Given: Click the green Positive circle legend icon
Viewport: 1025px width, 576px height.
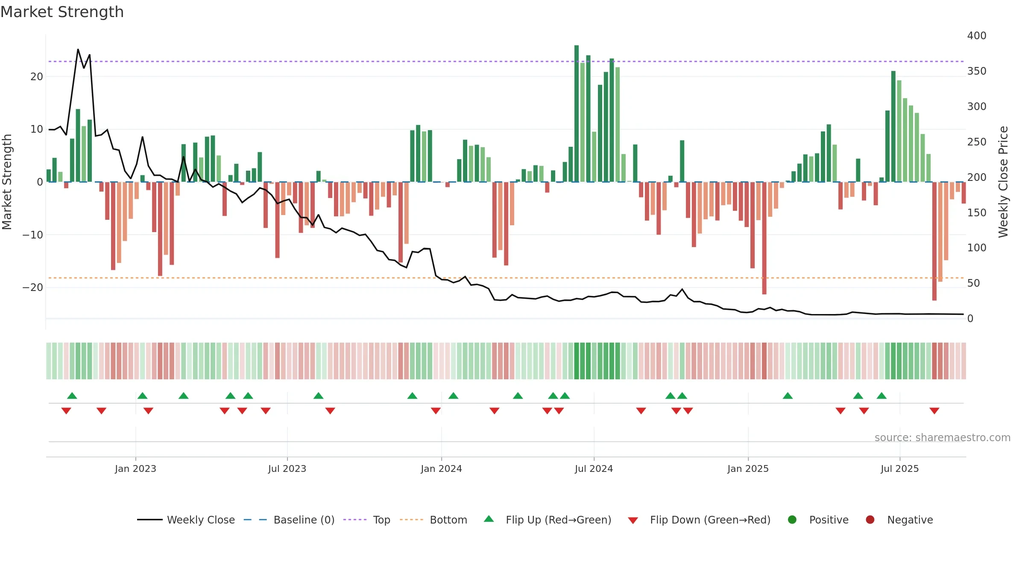Looking at the screenshot, I should (792, 520).
